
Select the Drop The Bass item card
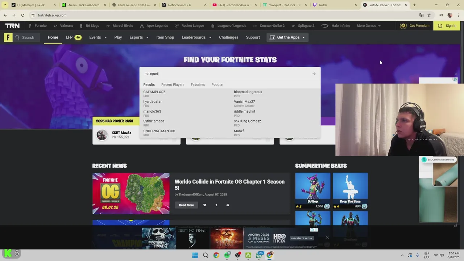(350, 191)
